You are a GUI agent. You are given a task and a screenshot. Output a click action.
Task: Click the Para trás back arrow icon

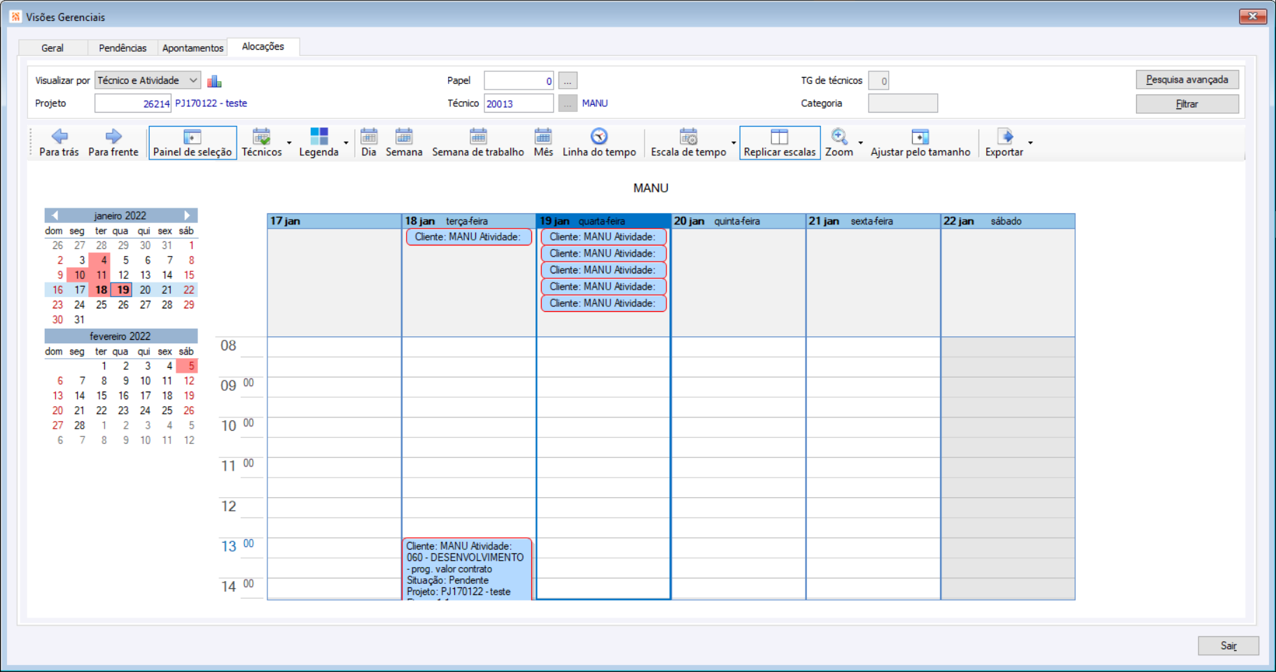point(59,136)
